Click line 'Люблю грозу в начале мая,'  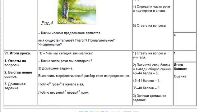click(61, 84)
